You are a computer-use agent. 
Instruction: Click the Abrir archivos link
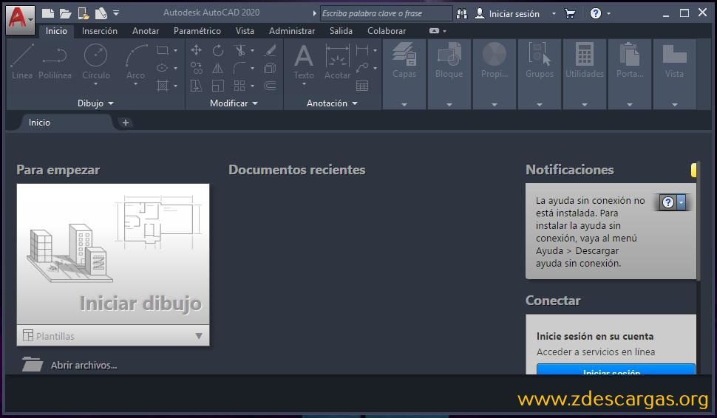tap(84, 365)
